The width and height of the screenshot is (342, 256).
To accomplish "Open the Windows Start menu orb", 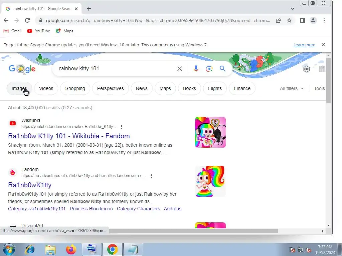I will (x=9, y=249).
